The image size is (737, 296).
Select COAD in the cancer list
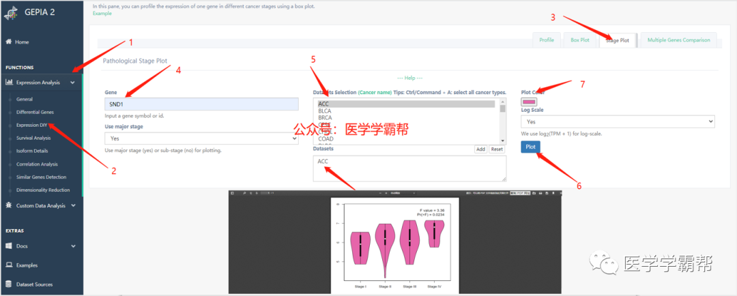coord(406,139)
